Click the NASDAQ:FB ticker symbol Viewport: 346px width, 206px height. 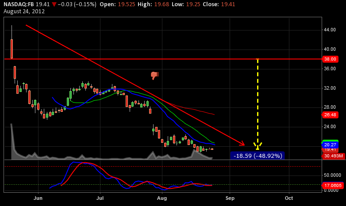pyautogui.click(x=19, y=4)
